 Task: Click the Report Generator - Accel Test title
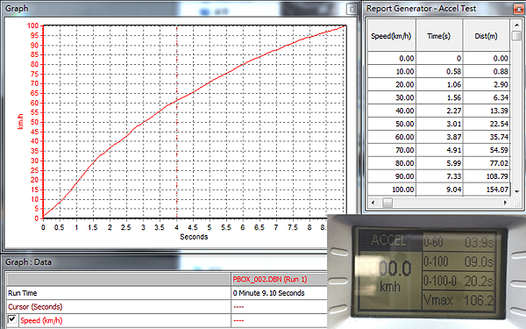coord(421,9)
